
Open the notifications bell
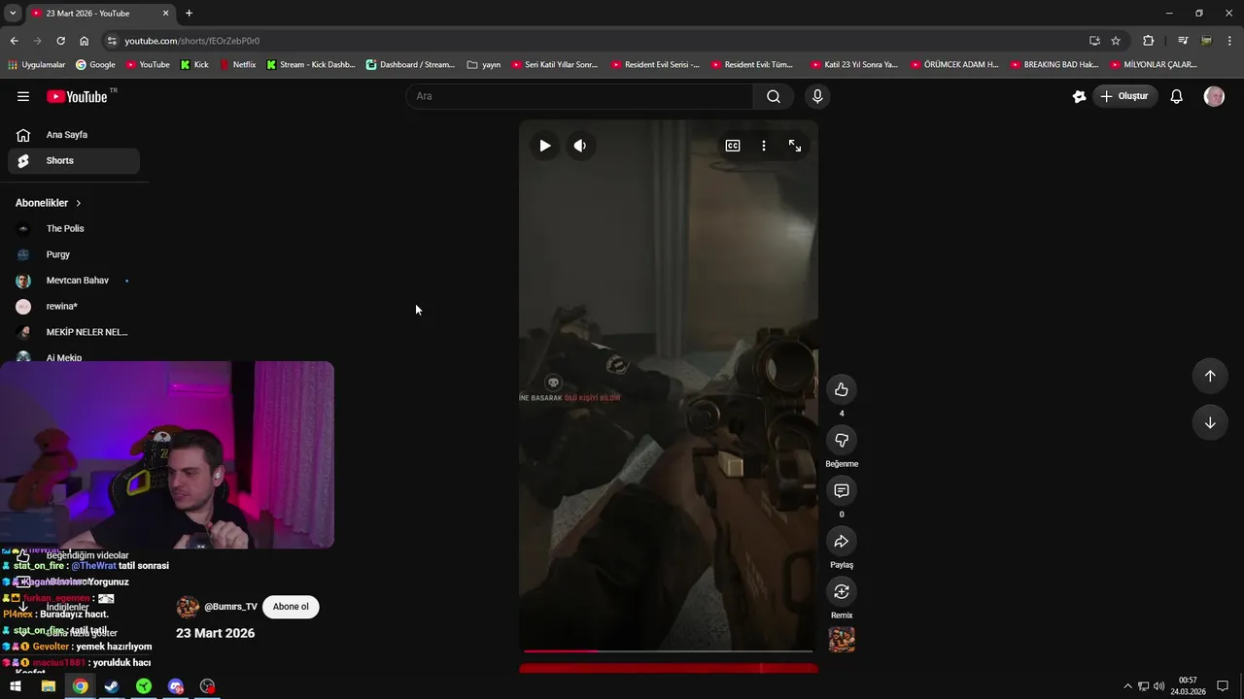pos(1176,96)
